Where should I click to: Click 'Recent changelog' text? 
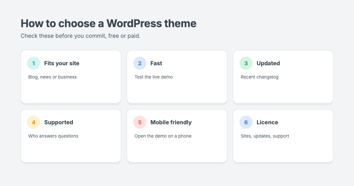[x=260, y=77]
